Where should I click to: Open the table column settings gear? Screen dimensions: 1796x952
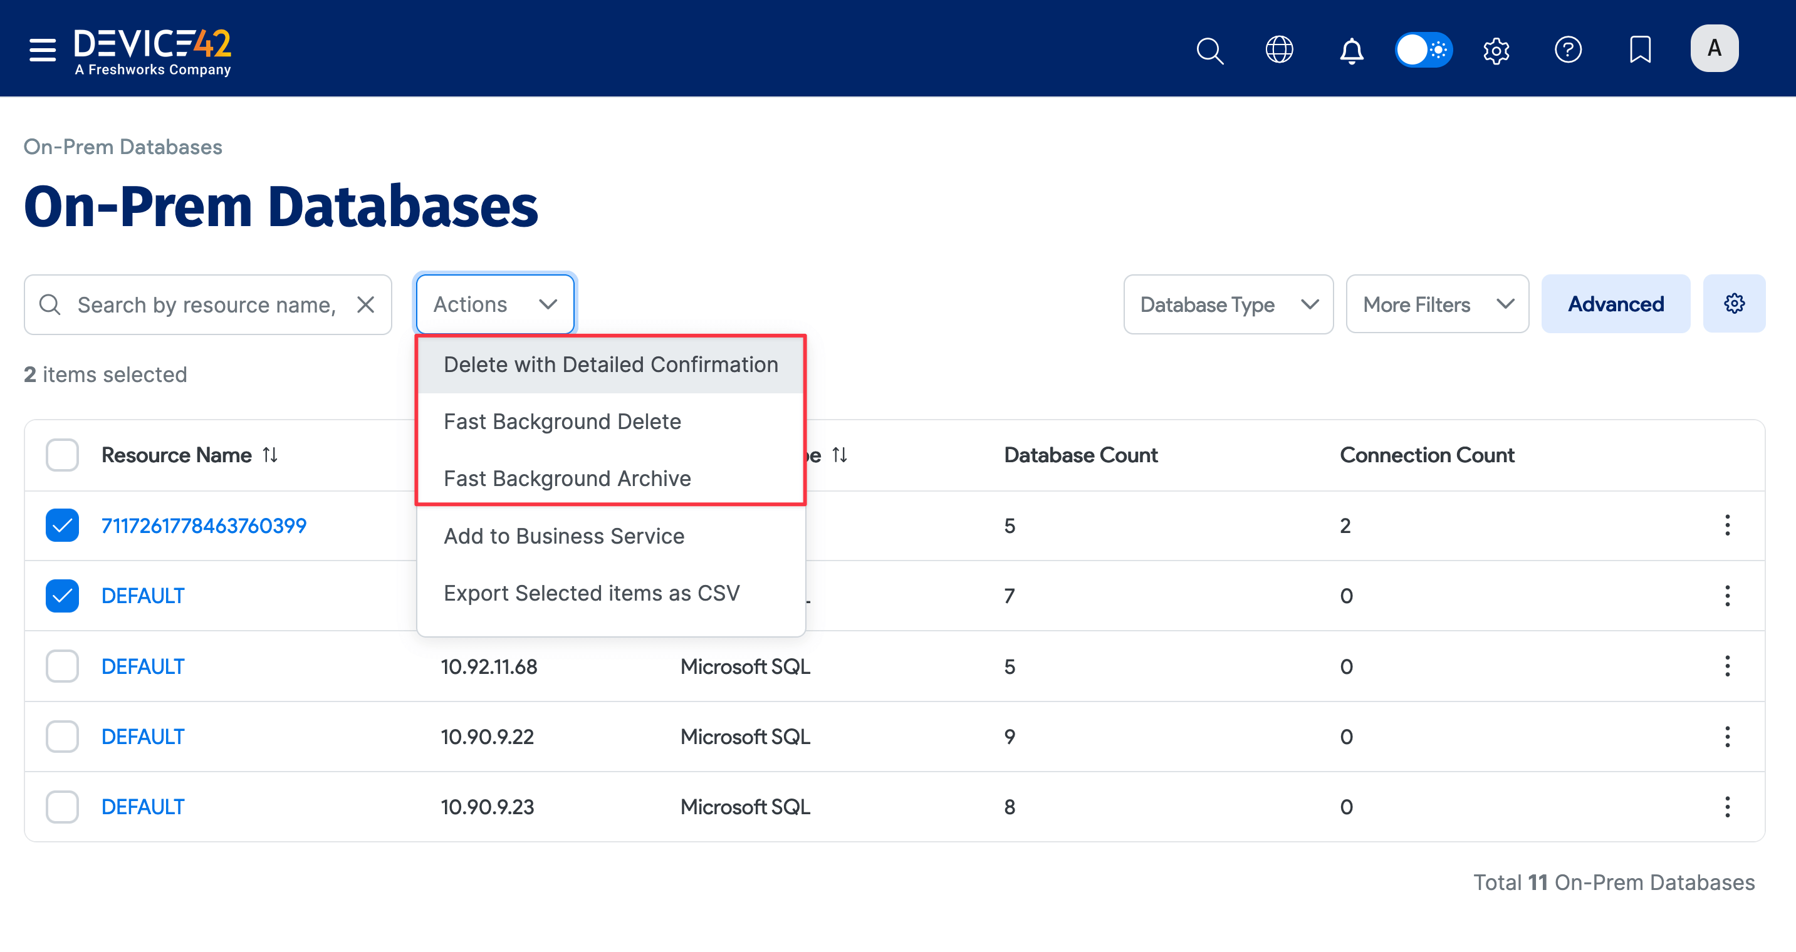click(x=1734, y=303)
